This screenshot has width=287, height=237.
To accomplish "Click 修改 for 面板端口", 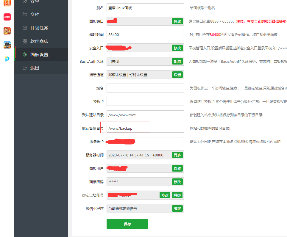I will [177, 21].
